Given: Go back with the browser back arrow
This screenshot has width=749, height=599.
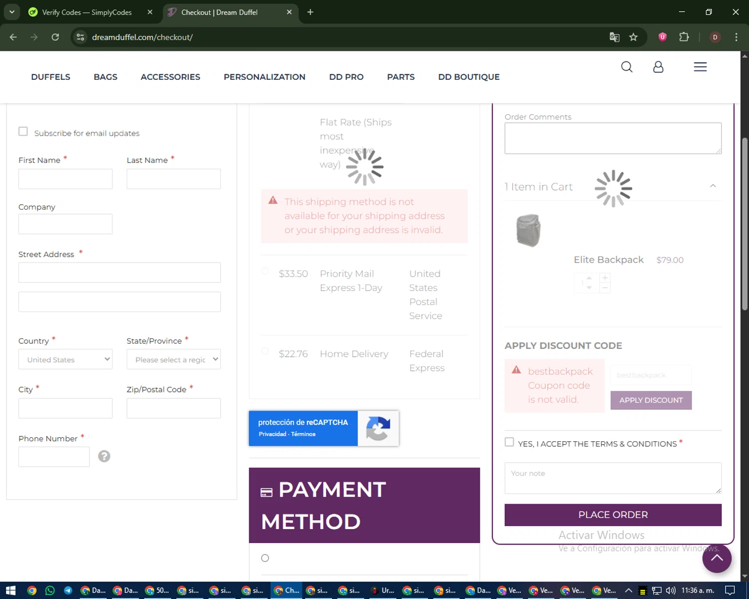Looking at the screenshot, I should 13,37.
